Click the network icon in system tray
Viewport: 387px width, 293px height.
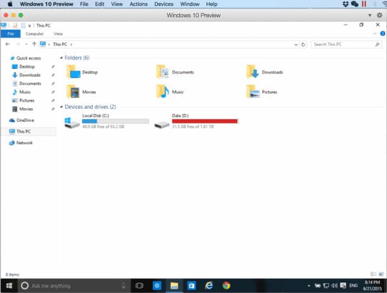tap(326, 286)
